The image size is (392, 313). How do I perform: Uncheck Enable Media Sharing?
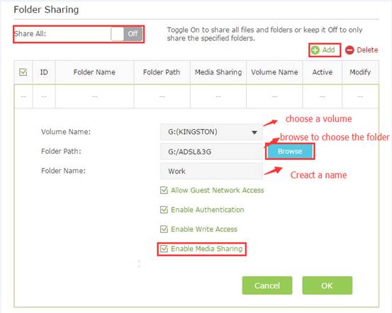(164, 249)
